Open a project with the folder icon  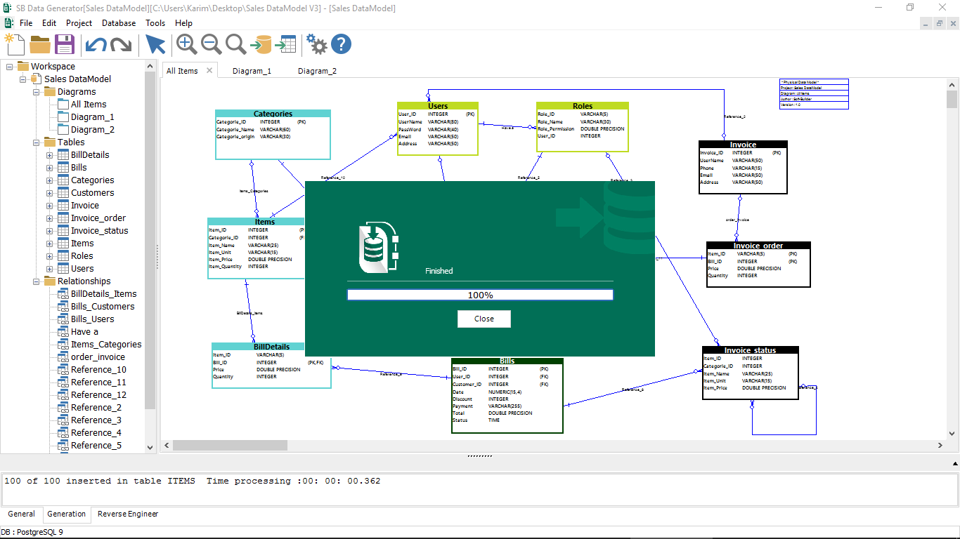(40, 44)
